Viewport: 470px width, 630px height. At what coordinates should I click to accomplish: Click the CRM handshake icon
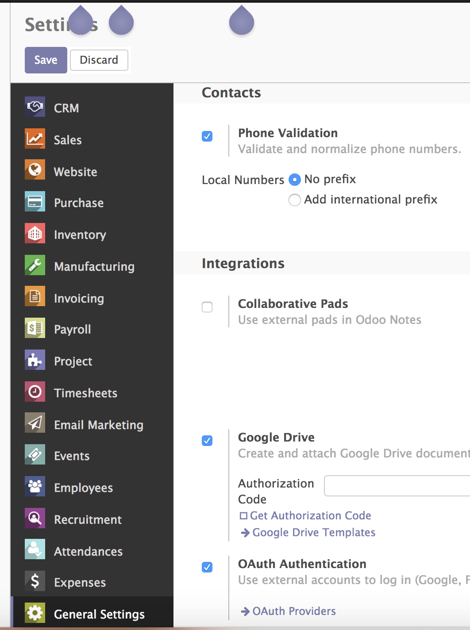pyautogui.click(x=35, y=107)
